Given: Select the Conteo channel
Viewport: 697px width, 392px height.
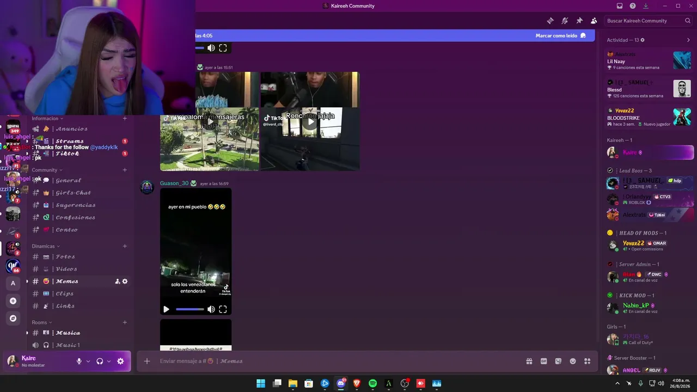Looking at the screenshot, I should 80,230.
